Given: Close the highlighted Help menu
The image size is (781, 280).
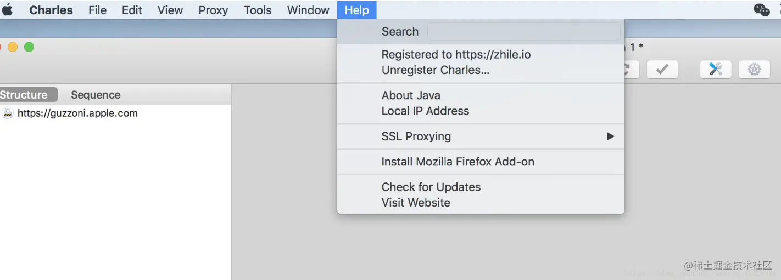Looking at the screenshot, I should pyautogui.click(x=357, y=10).
